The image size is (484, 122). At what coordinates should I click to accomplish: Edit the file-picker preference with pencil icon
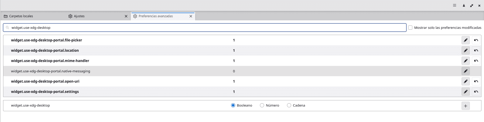(465, 40)
